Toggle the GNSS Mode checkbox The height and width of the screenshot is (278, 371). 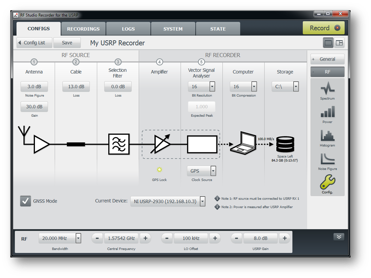click(x=25, y=201)
